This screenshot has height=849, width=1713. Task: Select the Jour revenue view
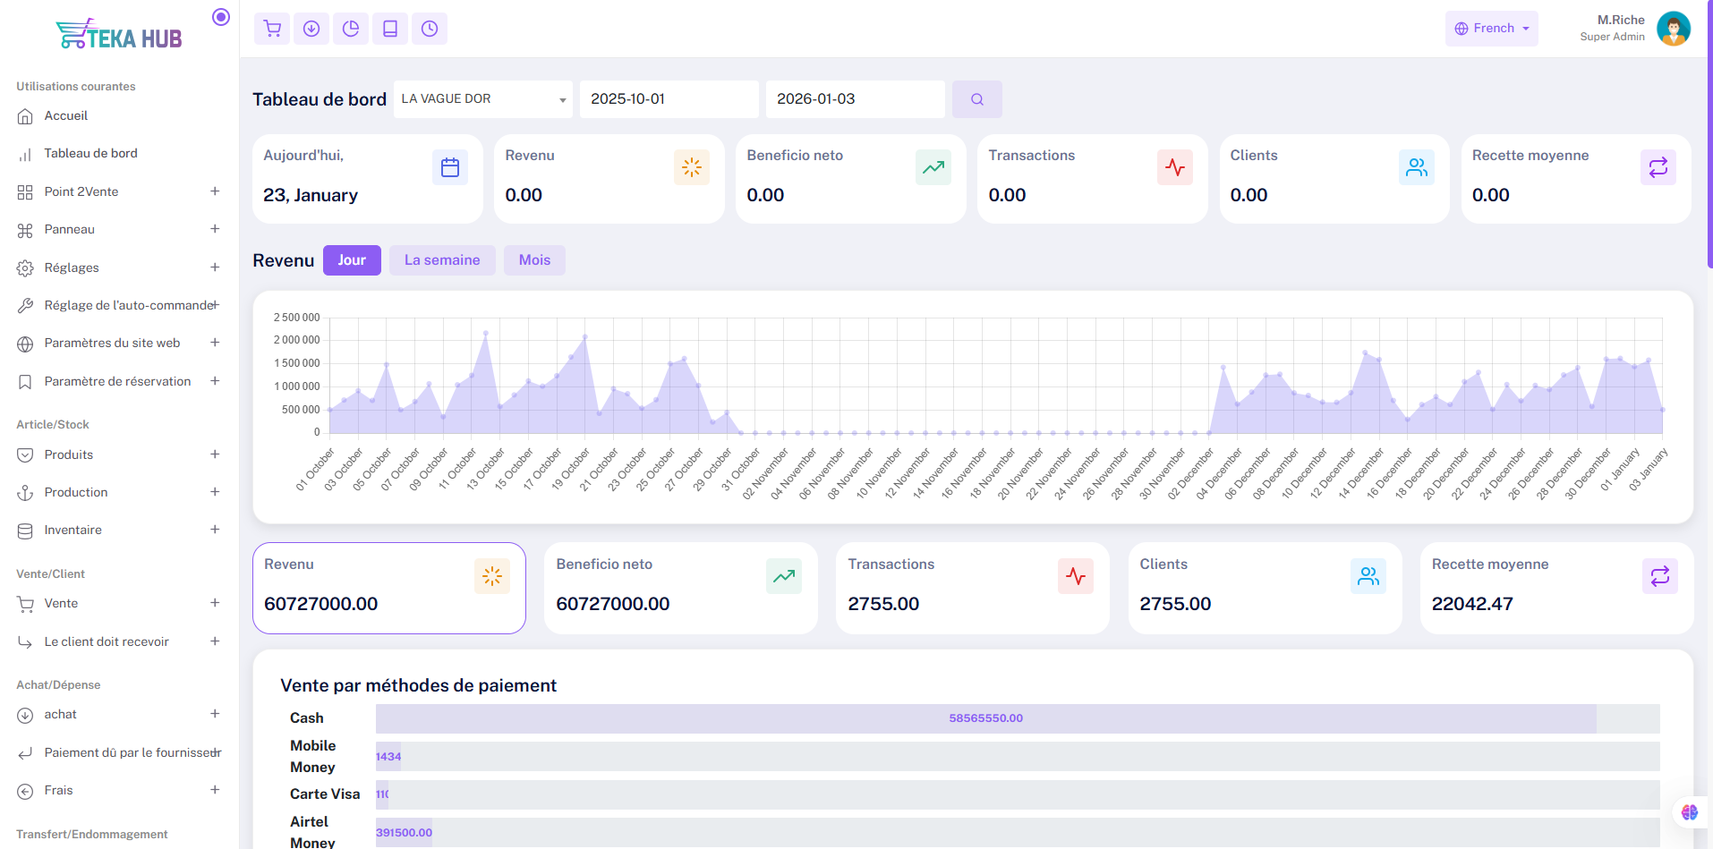click(x=352, y=260)
